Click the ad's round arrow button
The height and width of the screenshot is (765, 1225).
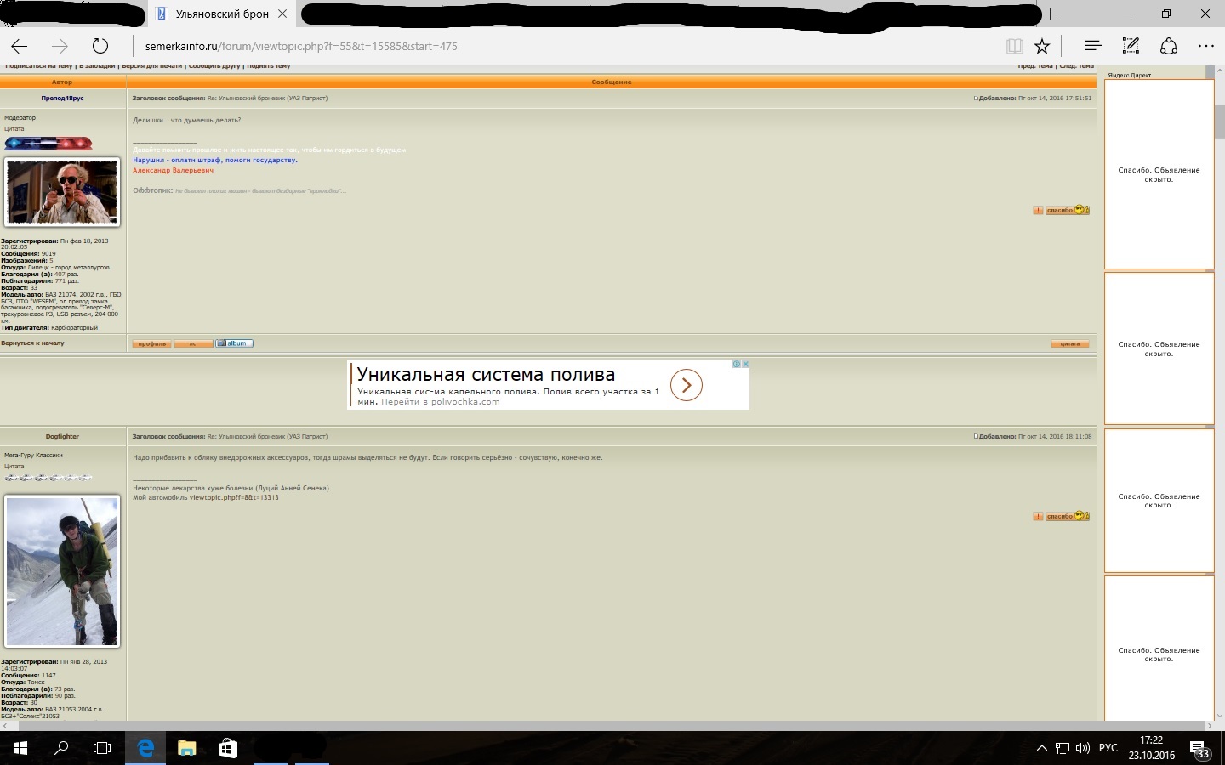click(x=687, y=385)
